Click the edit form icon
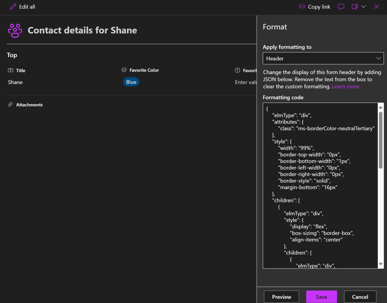The height and width of the screenshot is (303, 387). [x=355, y=7]
